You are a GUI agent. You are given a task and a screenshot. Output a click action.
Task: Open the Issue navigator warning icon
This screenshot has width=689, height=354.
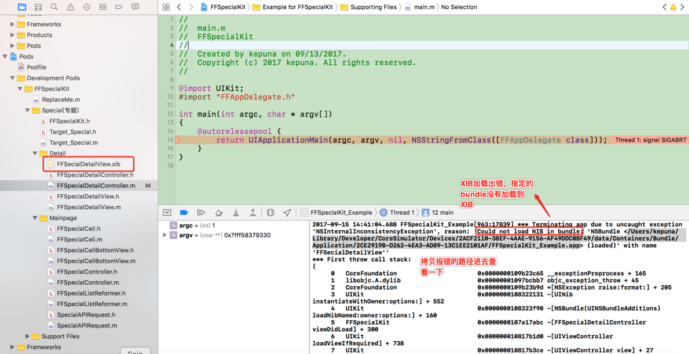coord(71,7)
